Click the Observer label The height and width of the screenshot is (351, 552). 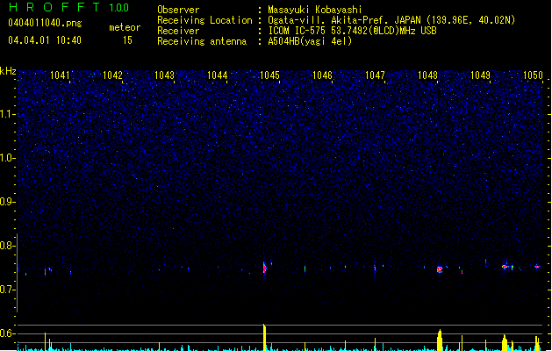(178, 10)
